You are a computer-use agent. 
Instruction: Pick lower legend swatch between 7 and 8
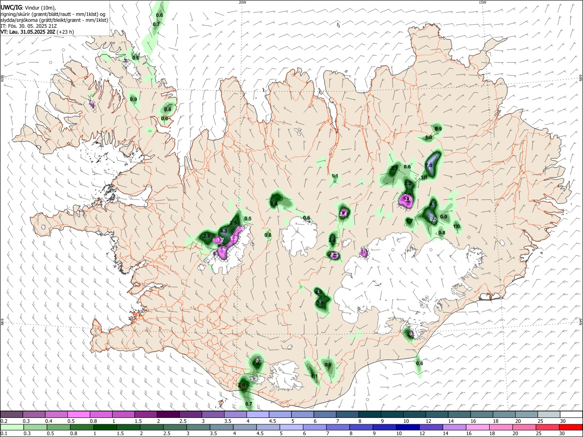coord(338,427)
